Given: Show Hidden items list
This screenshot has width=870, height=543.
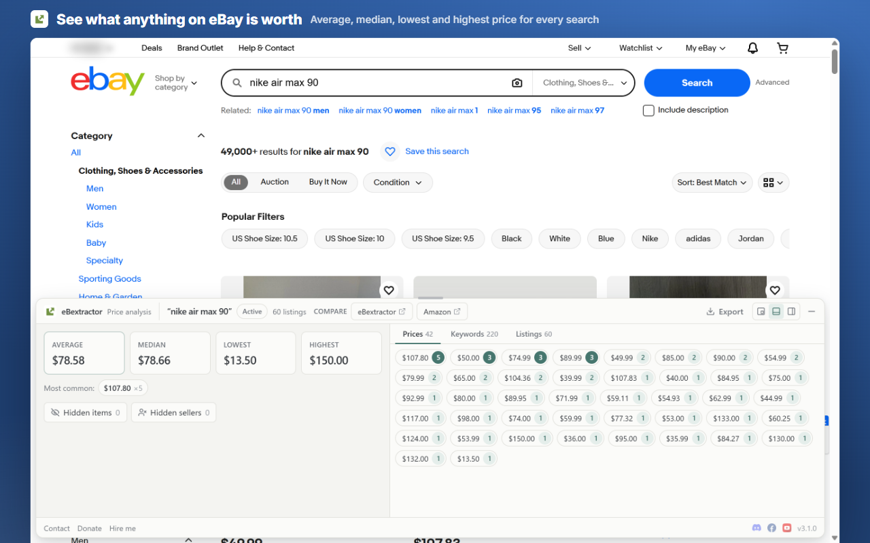Looking at the screenshot, I should pos(85,413).
